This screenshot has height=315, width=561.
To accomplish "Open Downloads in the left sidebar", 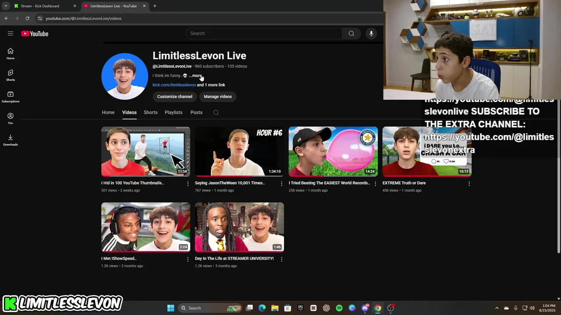I will [11, 140].
